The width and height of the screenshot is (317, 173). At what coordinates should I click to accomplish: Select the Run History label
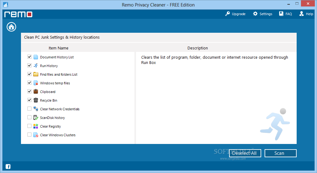click(x=49, y=66)
